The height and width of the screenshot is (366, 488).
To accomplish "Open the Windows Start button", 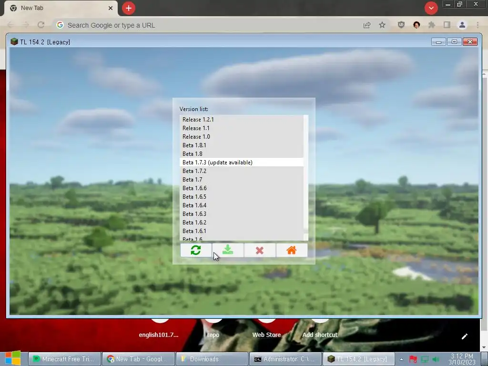I will click(x=13, y=358).
